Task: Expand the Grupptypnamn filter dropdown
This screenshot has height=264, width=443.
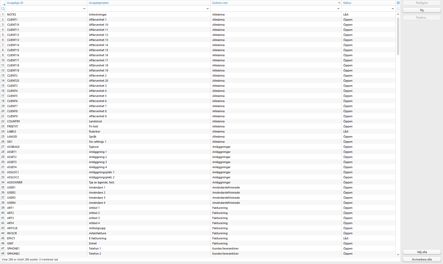Action: point(208,9)
